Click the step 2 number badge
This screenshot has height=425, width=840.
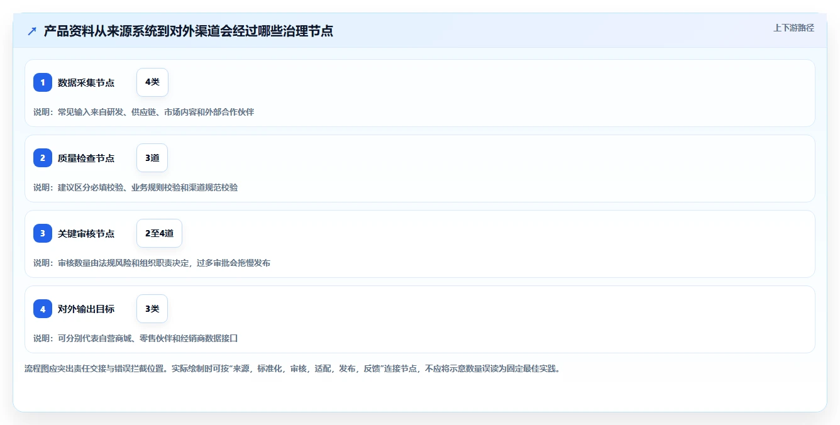43,158
